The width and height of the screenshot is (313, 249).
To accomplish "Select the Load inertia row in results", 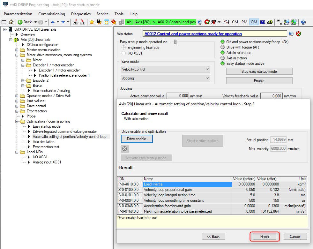I will (212, 184).
